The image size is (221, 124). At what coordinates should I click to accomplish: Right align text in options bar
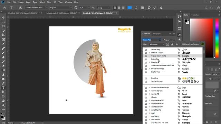[x=123, y=8]
